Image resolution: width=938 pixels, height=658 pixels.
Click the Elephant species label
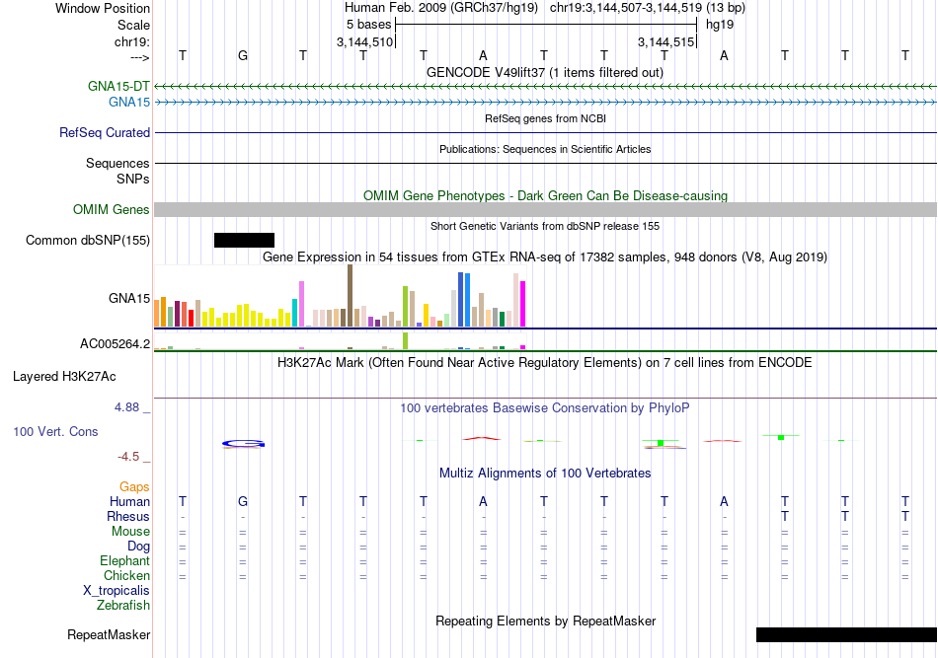point(124,561)
